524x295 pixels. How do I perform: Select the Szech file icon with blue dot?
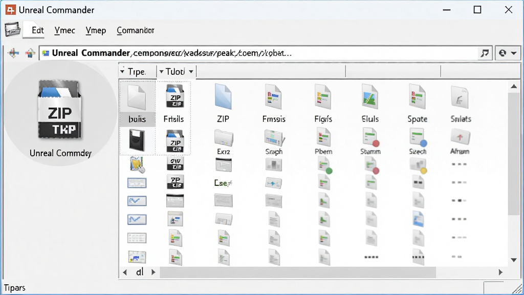point(418,138)
